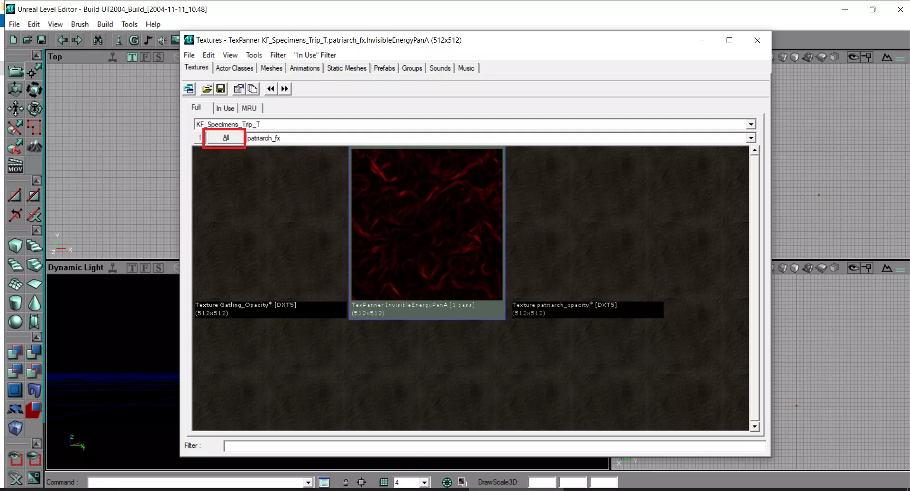The width and height of the screenshot is (910, 491).
Task: Click the Cone brush builder icon
Action: click(x=34, y=303)
